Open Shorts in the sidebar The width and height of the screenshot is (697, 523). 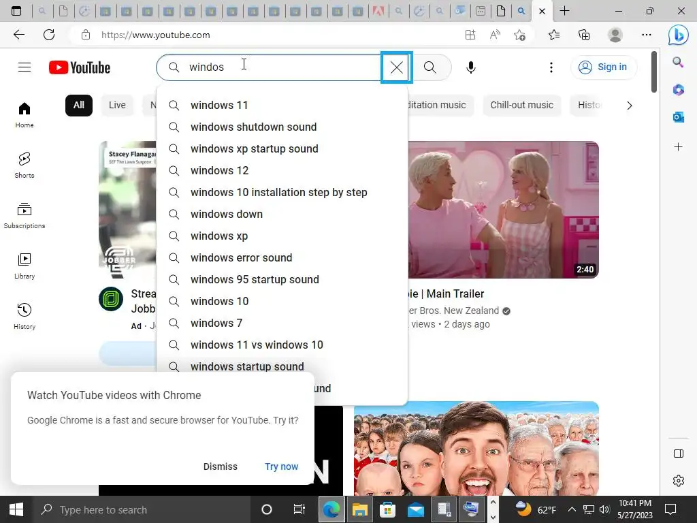25,165
